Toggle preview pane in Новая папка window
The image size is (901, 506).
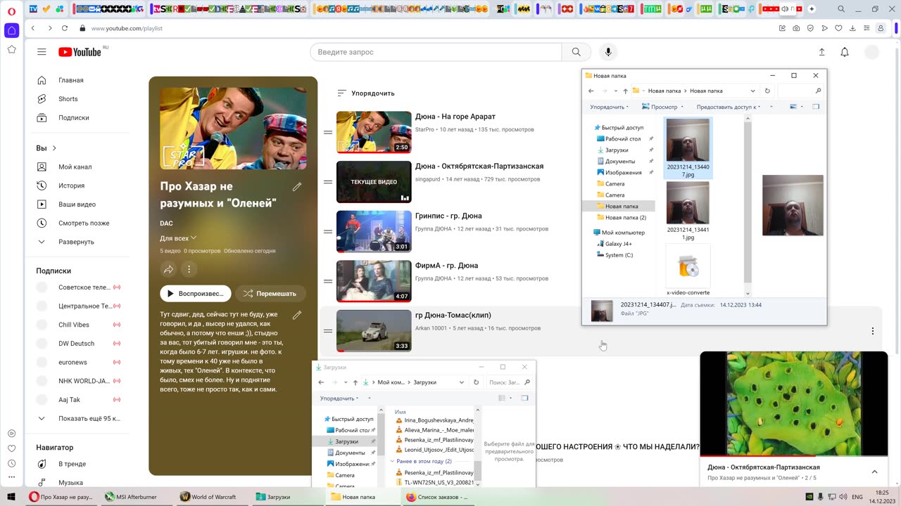816,107
